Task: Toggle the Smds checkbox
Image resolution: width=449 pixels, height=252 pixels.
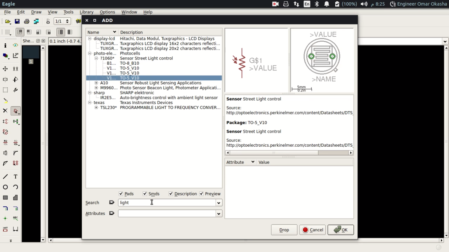Action: (x=145, y=194)
